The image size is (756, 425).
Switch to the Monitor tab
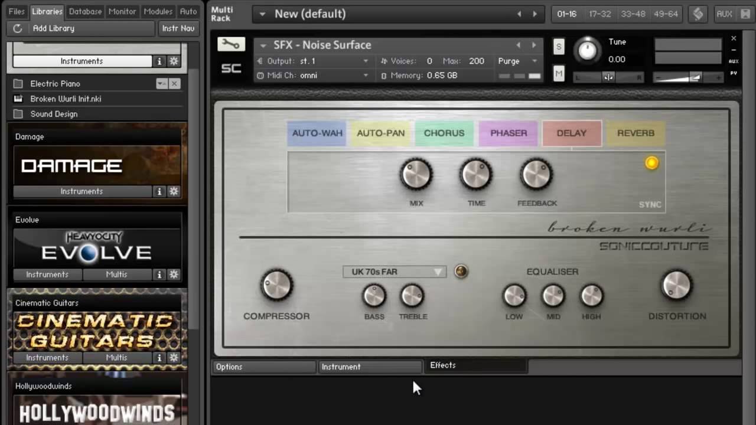pyautogui.click(x=122, y=11)
